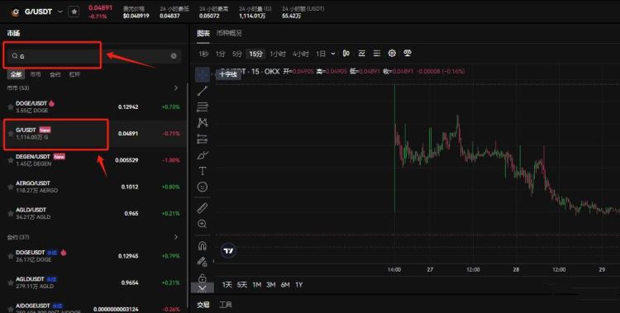Image resolution: width=620 pixels, height=313 pixels.
Task: Clear the market search field
Action: coord(174,55)
